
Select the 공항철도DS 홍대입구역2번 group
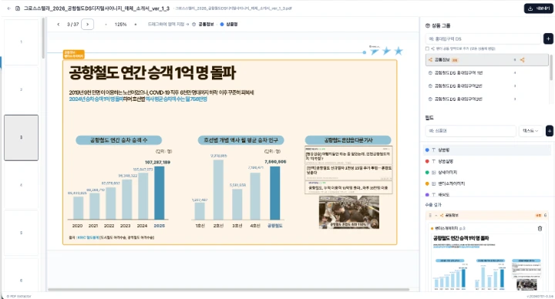tap(486, 86)
